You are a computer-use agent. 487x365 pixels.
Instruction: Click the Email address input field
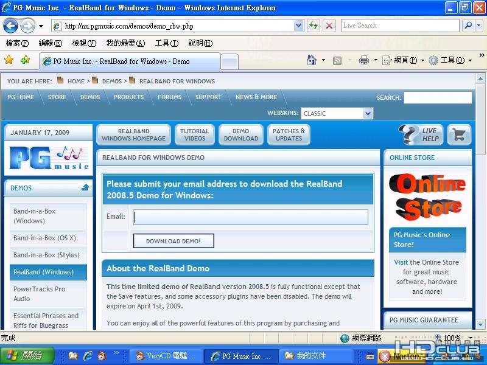point(251,217)
